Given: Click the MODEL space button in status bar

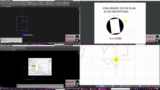Looking at the screenshot, I should (x=98, y=86).
